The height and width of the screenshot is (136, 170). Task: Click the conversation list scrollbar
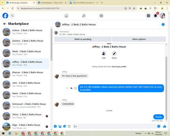tap(51, 45)
